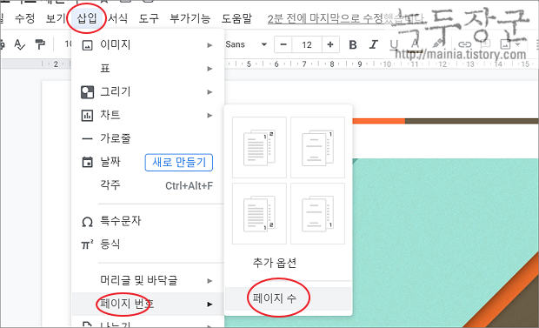Click the add comment icon
The width and height of the screenshot is (539, 328).
(x=485, y=44)
